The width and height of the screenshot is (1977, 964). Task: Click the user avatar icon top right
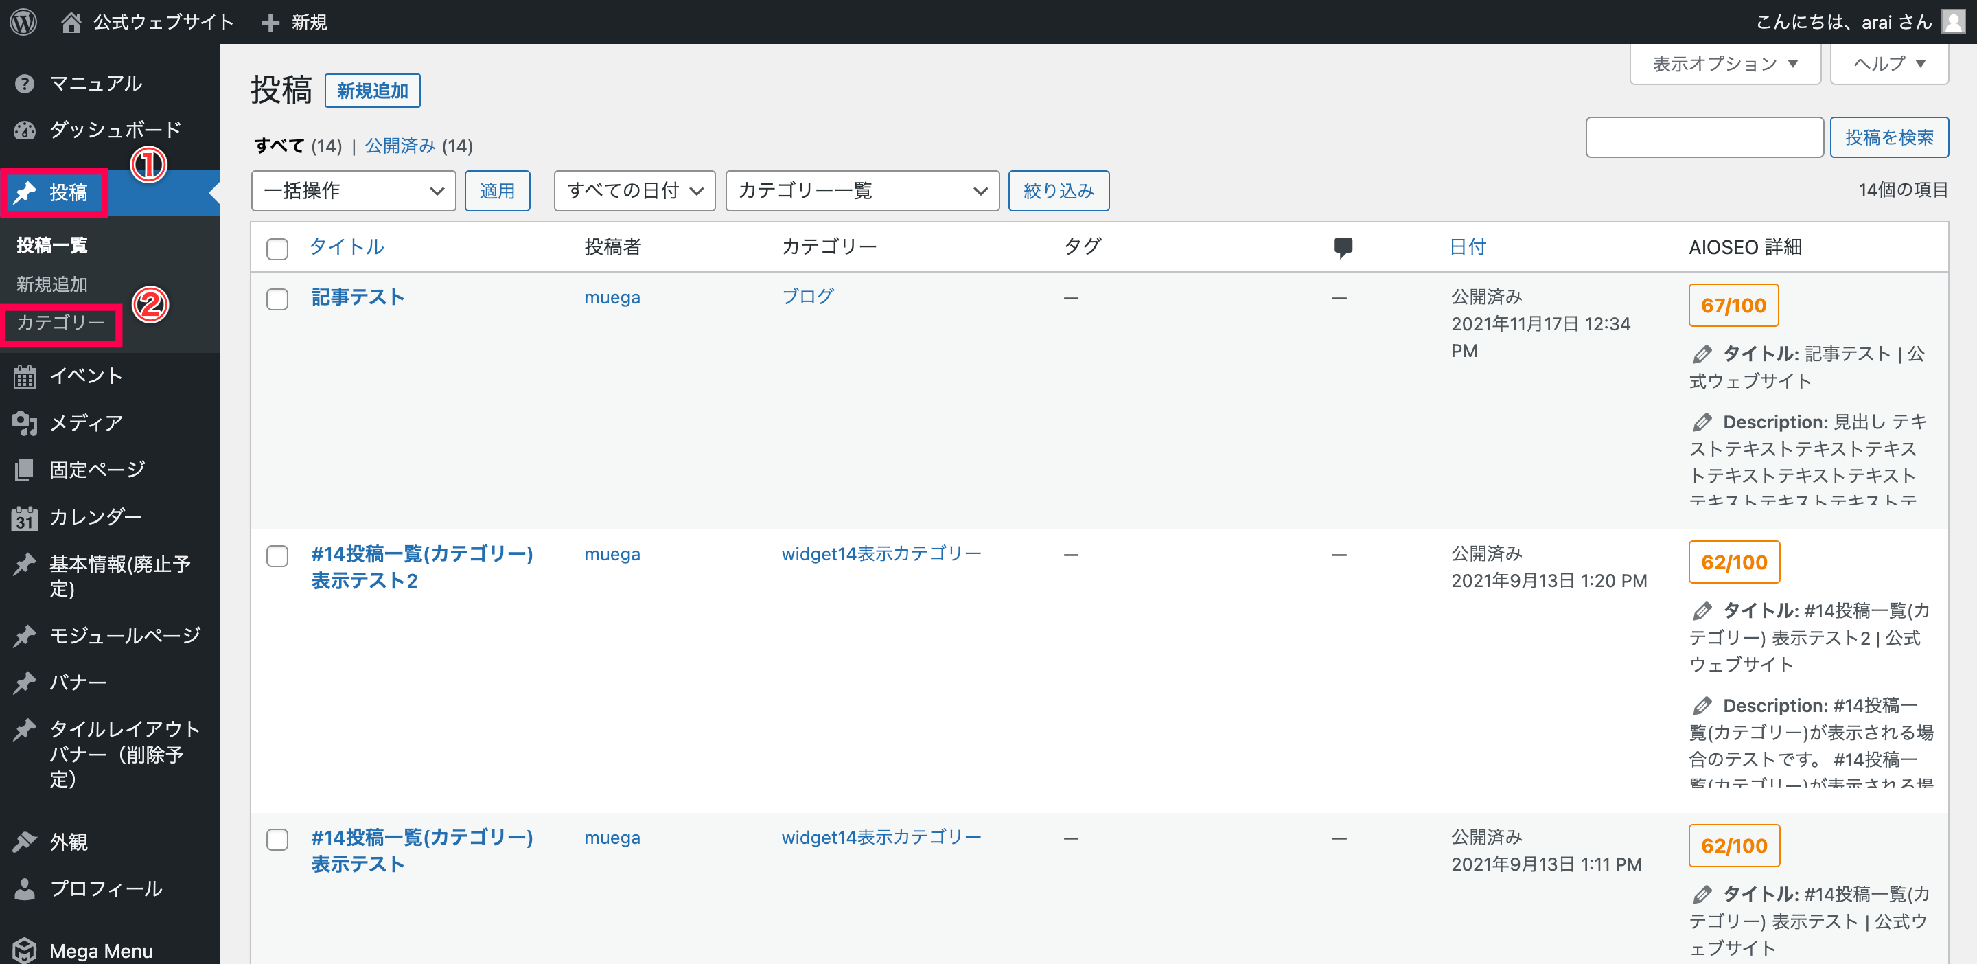pyautogui.click(x=1953, y=21)
